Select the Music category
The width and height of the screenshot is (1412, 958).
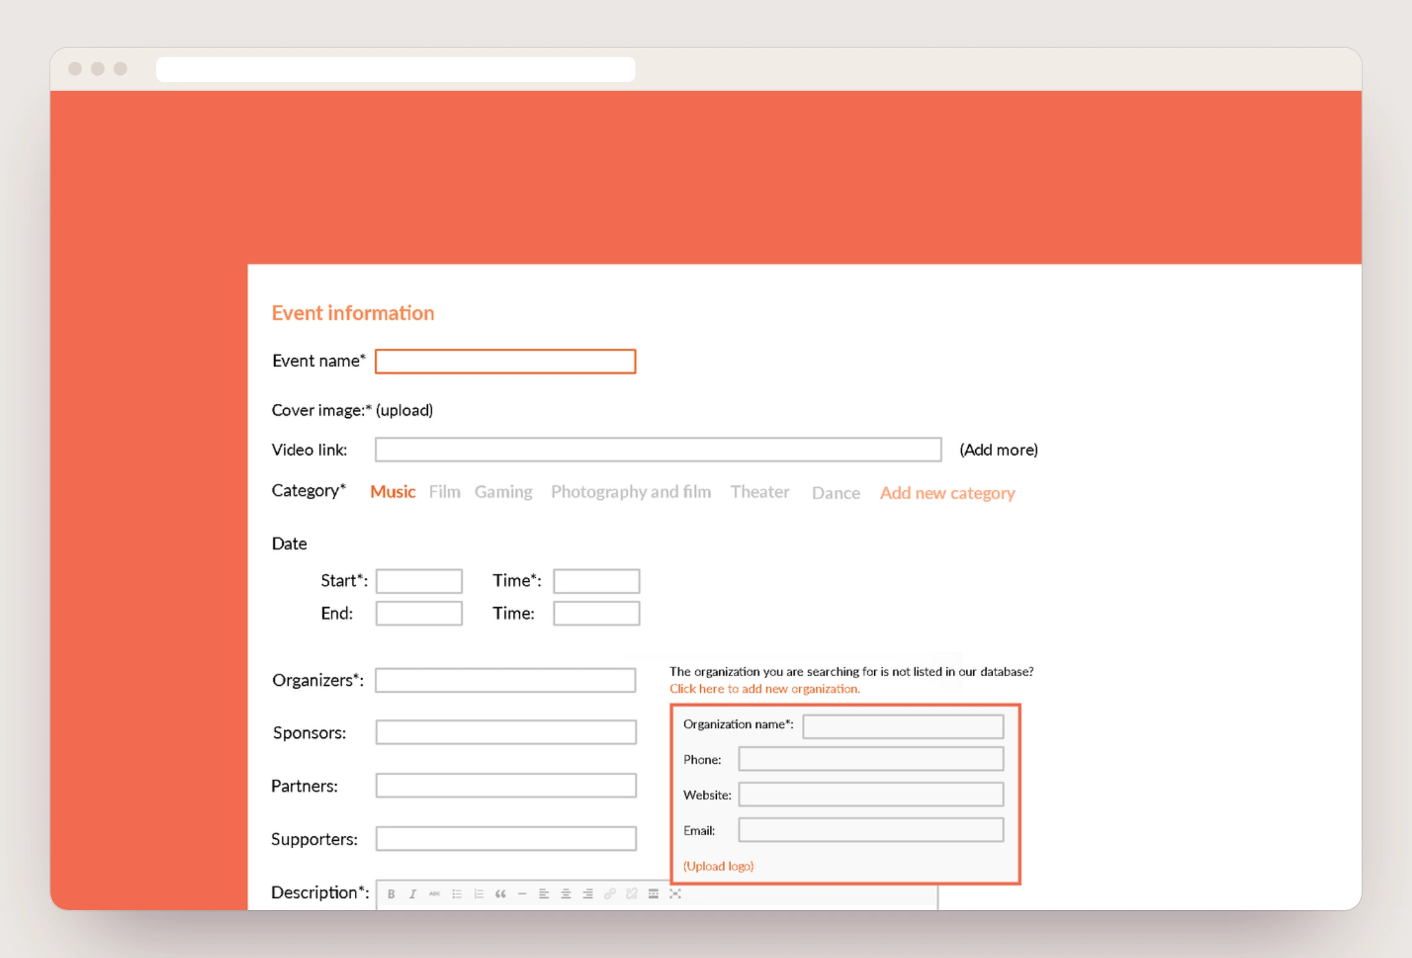[393, 492]
